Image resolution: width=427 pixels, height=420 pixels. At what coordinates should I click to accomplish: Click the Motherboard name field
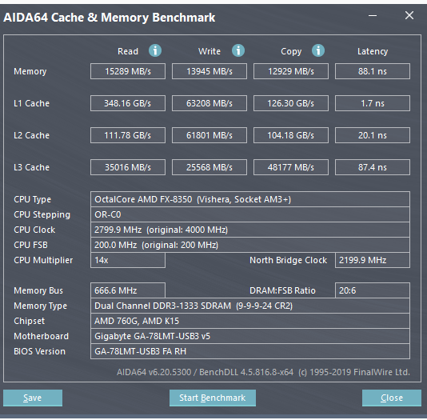tap(250, 336)
